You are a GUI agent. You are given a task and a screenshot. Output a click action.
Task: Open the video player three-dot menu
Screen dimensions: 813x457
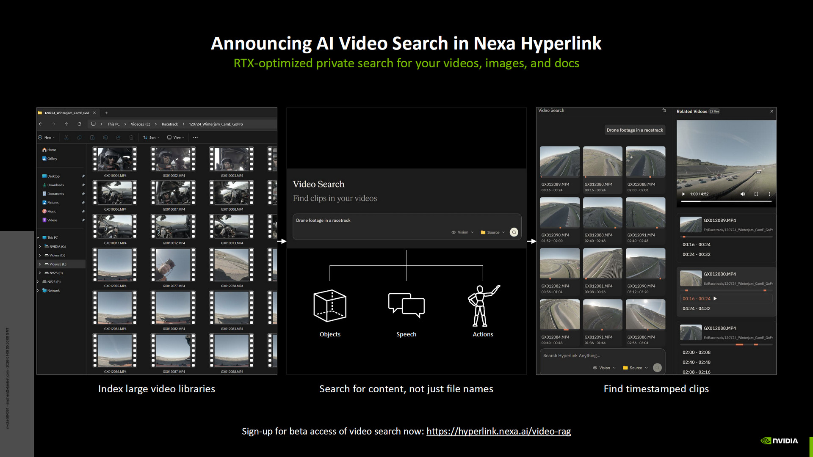coord(769,194)
